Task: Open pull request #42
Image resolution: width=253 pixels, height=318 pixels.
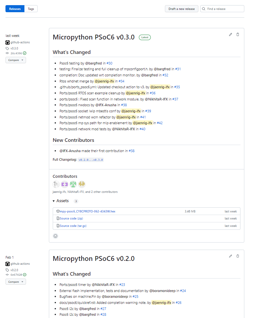Action: [160, 123]
